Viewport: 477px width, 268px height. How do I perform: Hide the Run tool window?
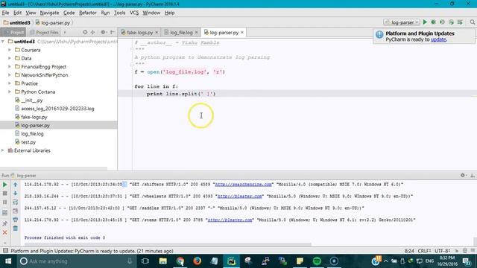[x=472, y=176]
